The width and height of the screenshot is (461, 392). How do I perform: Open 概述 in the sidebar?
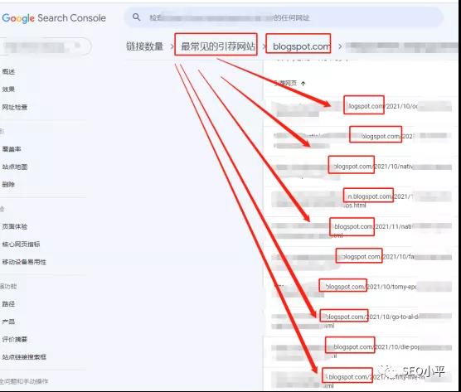(x=8, y=71)
